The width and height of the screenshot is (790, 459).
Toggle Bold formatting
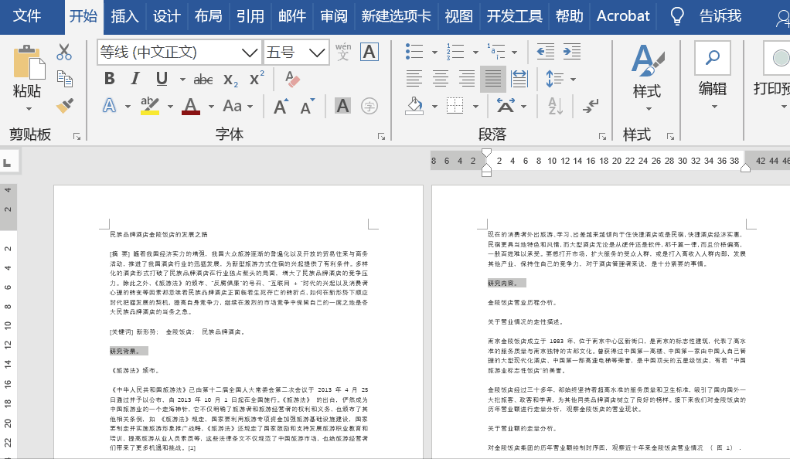pyautogui.click(x=109, y=79)
